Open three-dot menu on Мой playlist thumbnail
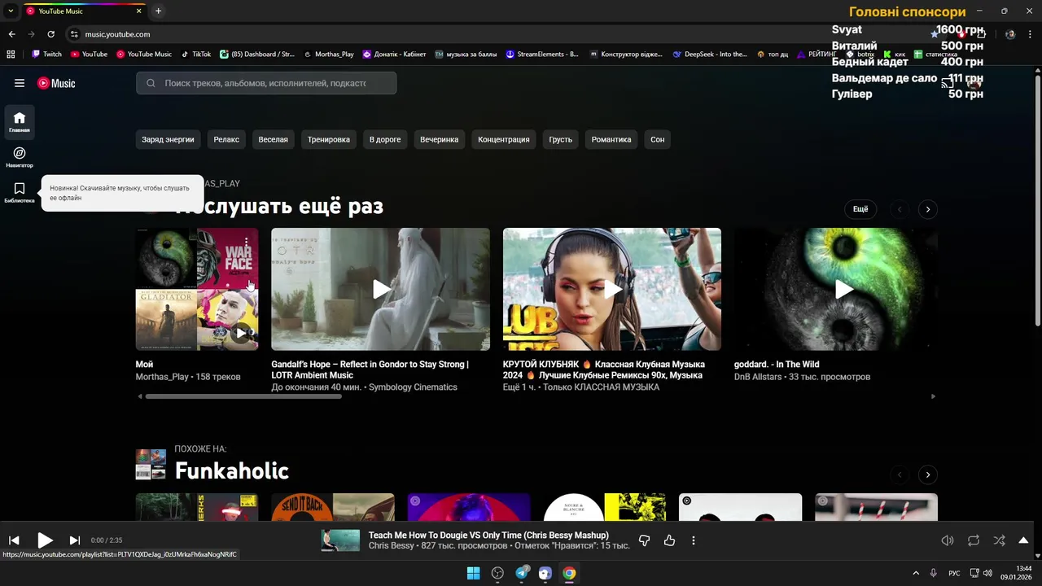The width and height of the screenshot is (1042, 586). click(x=247, y=242)
